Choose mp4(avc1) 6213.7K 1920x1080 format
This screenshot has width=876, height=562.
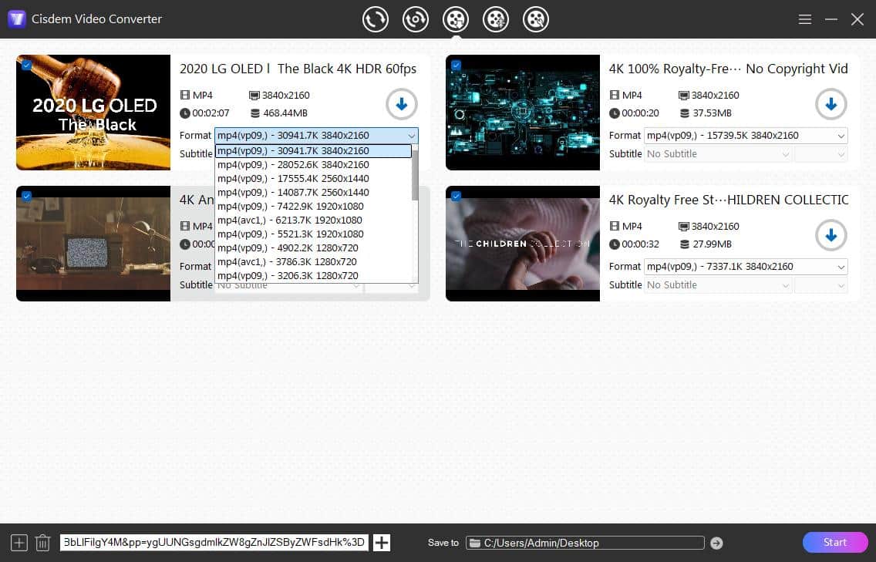pyautogui.click(x=290, y=220)
